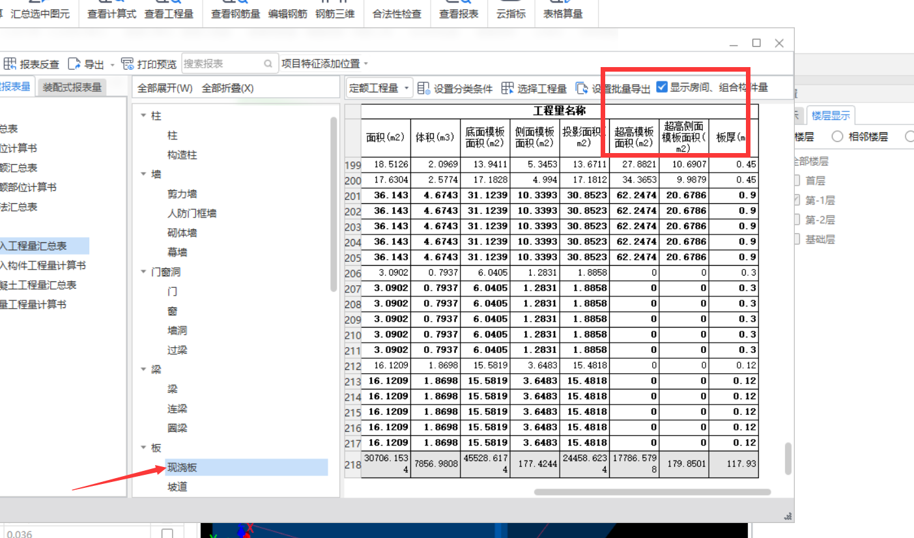Open the 定额工程量 dropdown

379,88
